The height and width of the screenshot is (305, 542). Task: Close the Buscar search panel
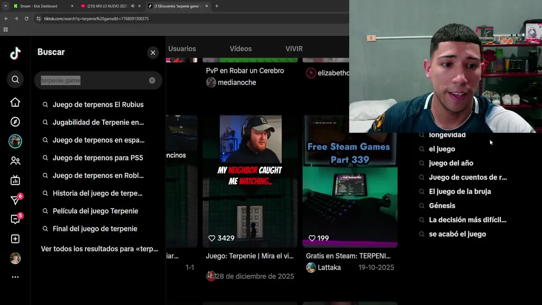[153, 53]
